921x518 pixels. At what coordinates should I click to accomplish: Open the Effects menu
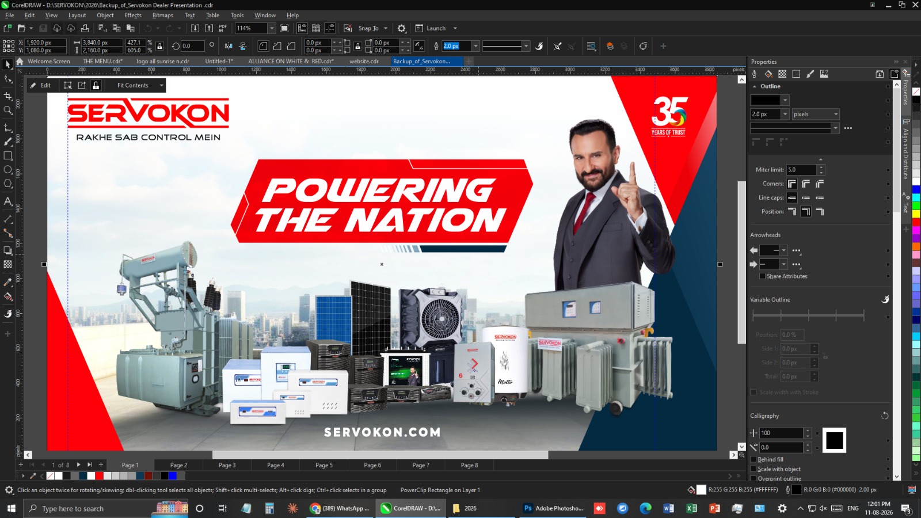pos(133,16)
